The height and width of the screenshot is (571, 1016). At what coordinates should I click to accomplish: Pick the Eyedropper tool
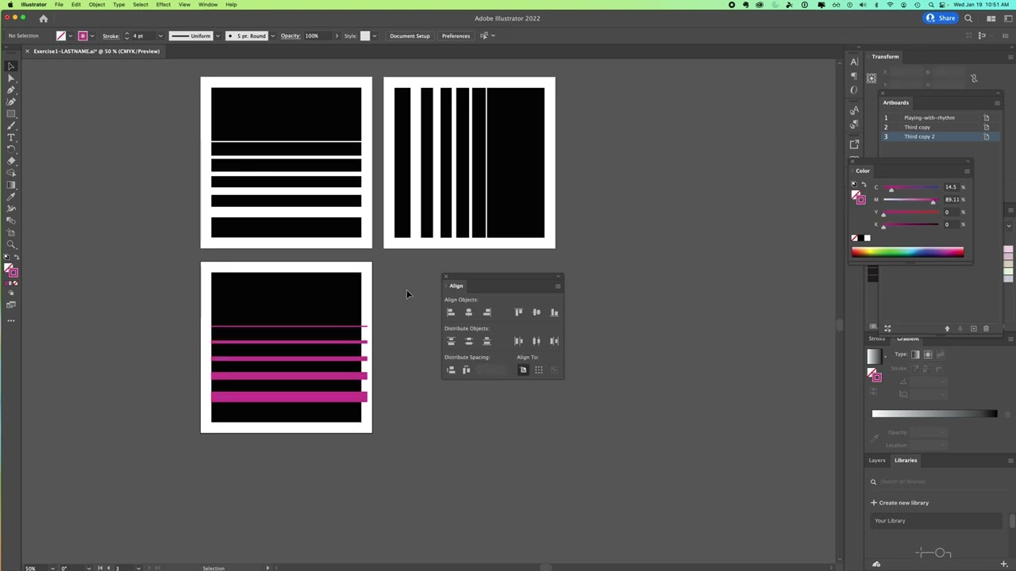(11, 197)
